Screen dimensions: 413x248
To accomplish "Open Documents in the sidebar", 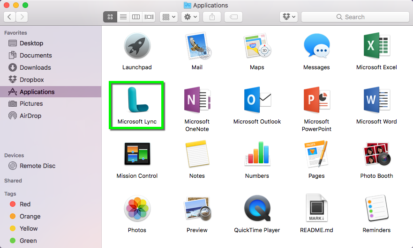I will tap(51, 55).
